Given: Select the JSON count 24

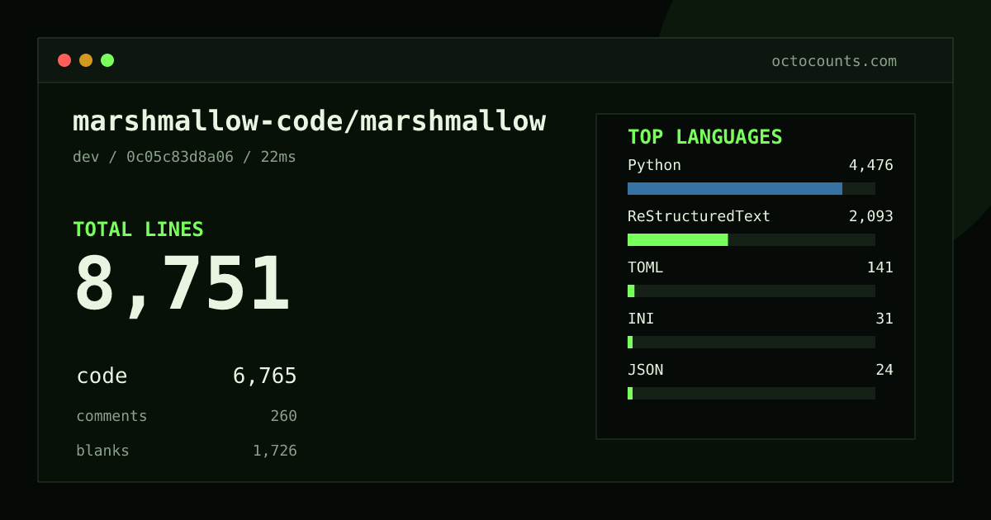Looking at the screenshot, I should point(884,370).
